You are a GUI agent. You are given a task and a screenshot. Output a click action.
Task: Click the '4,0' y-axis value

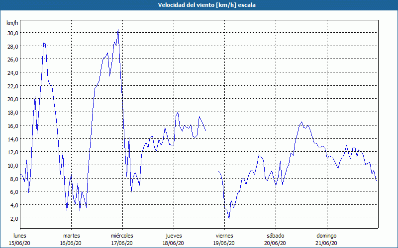point(14,205)
